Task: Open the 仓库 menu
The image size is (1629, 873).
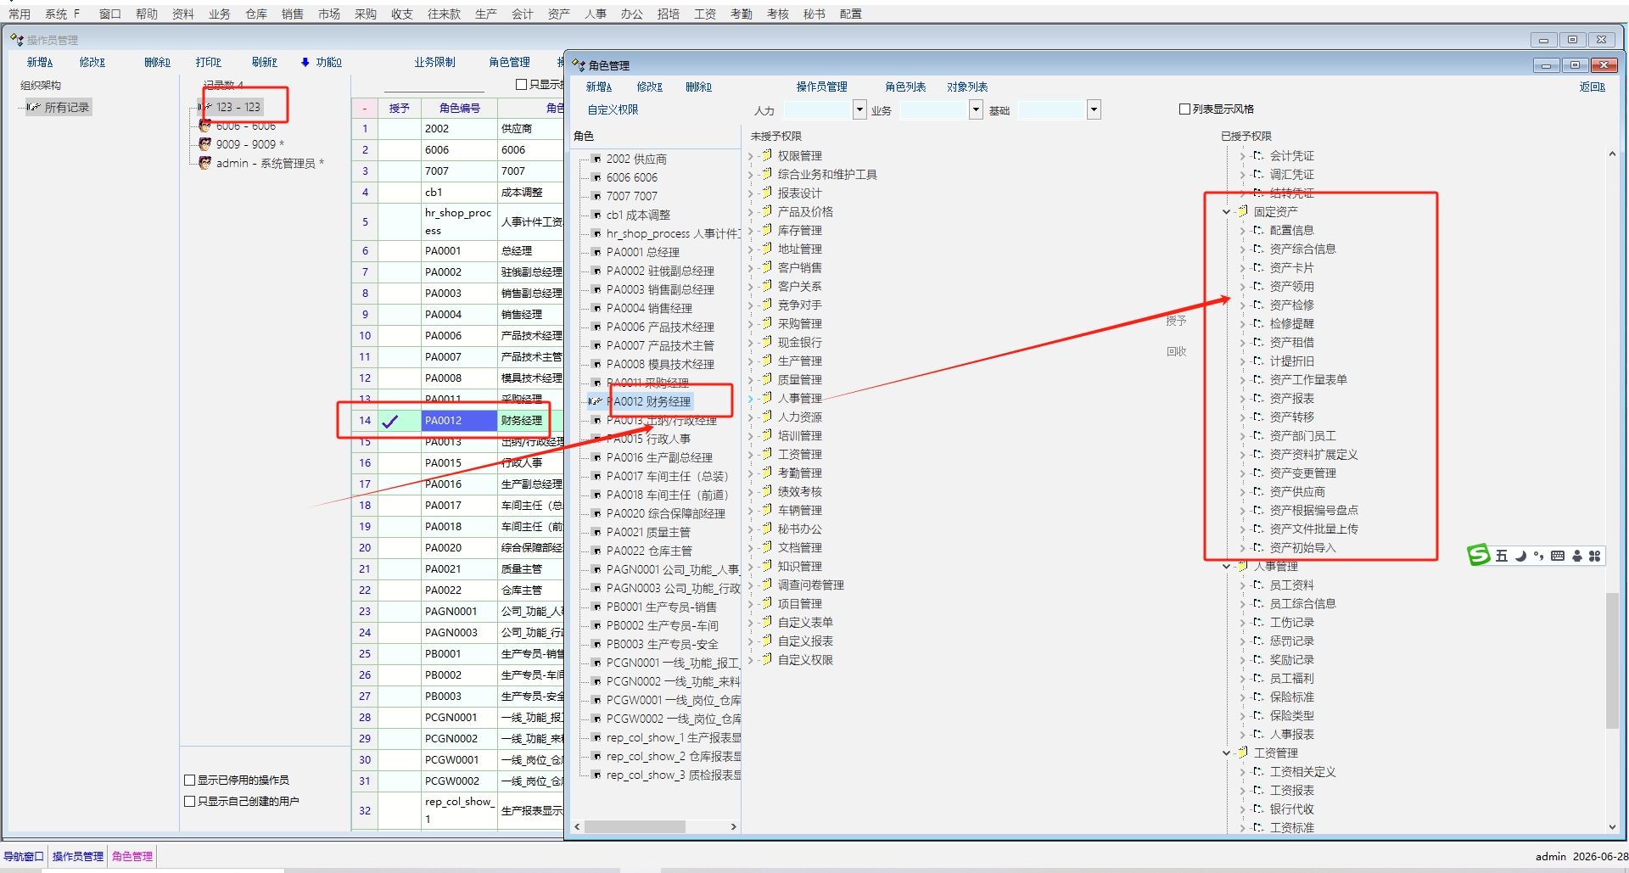Action: [x=256, y=14]
